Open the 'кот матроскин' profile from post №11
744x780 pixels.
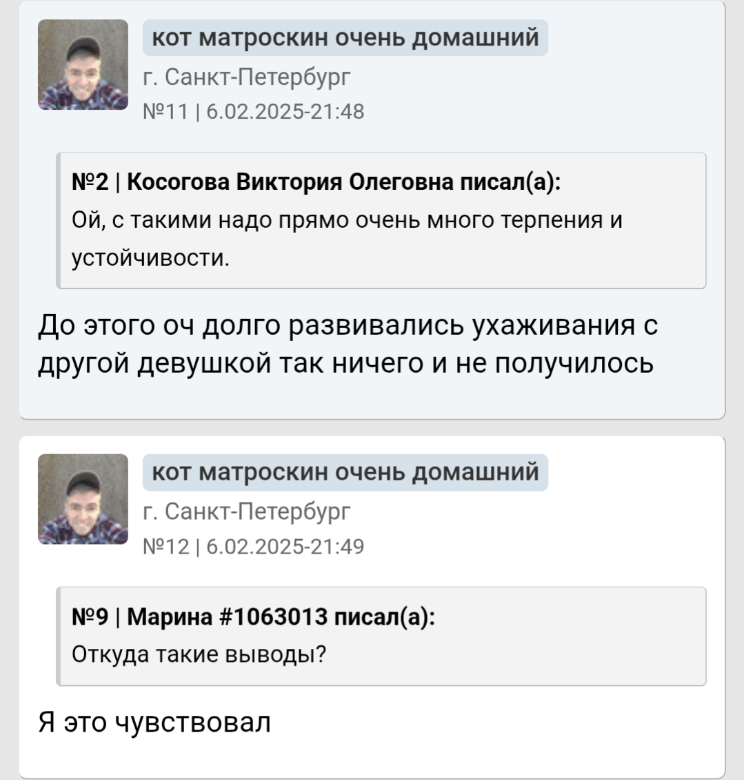coord(345,37)
